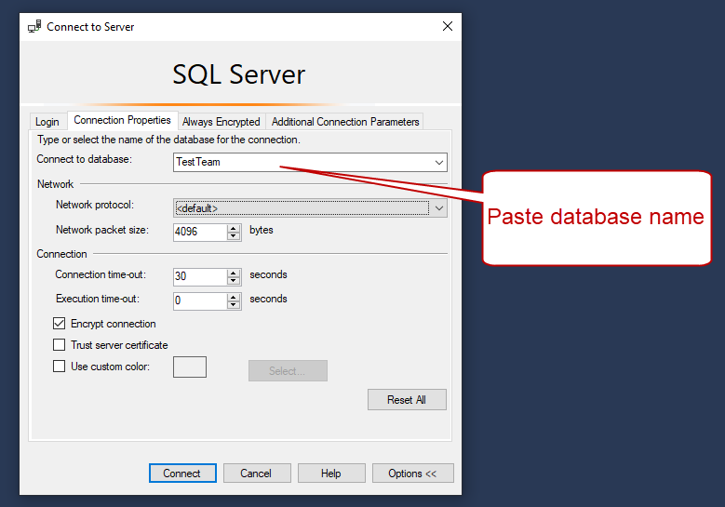Click the custom color preview swatch
Screen dimensions: 725x507
pos(190,367)
